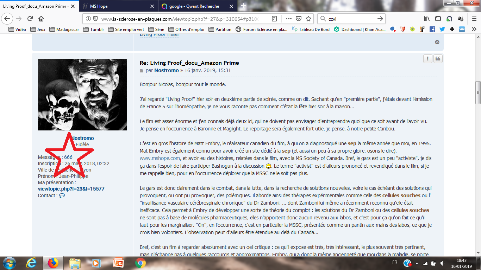Click the page vertical scrollbar thumb

[x=478, y=92]
